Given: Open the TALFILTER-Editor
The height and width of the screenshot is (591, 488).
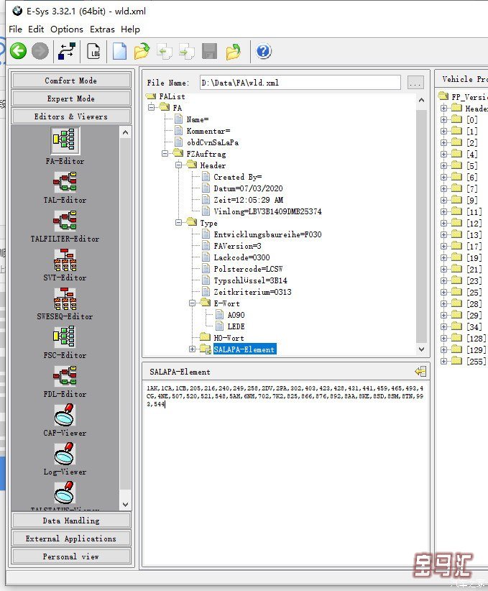Looking at the screenshot, I should tap(65, 226).
